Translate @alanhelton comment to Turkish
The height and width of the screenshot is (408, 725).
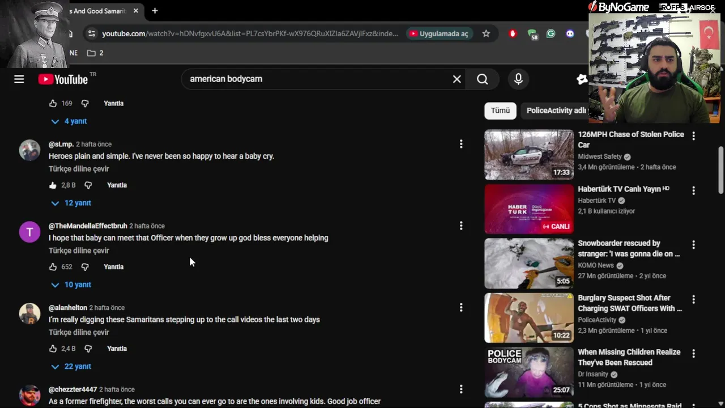pyautogui.click(x=79, y=332)
